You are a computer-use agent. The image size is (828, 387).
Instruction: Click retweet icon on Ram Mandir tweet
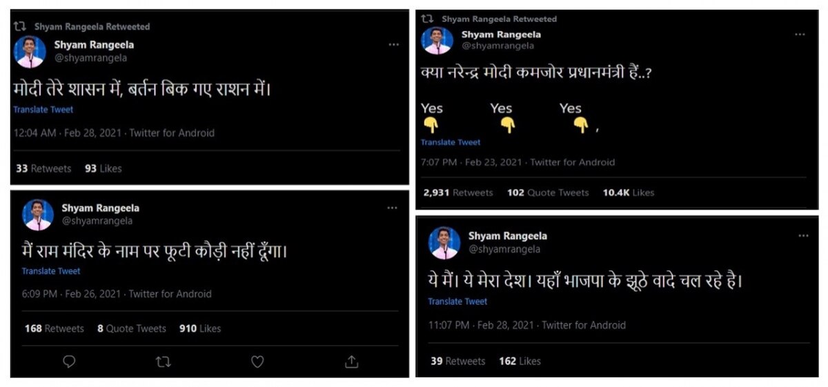(163, 361)
